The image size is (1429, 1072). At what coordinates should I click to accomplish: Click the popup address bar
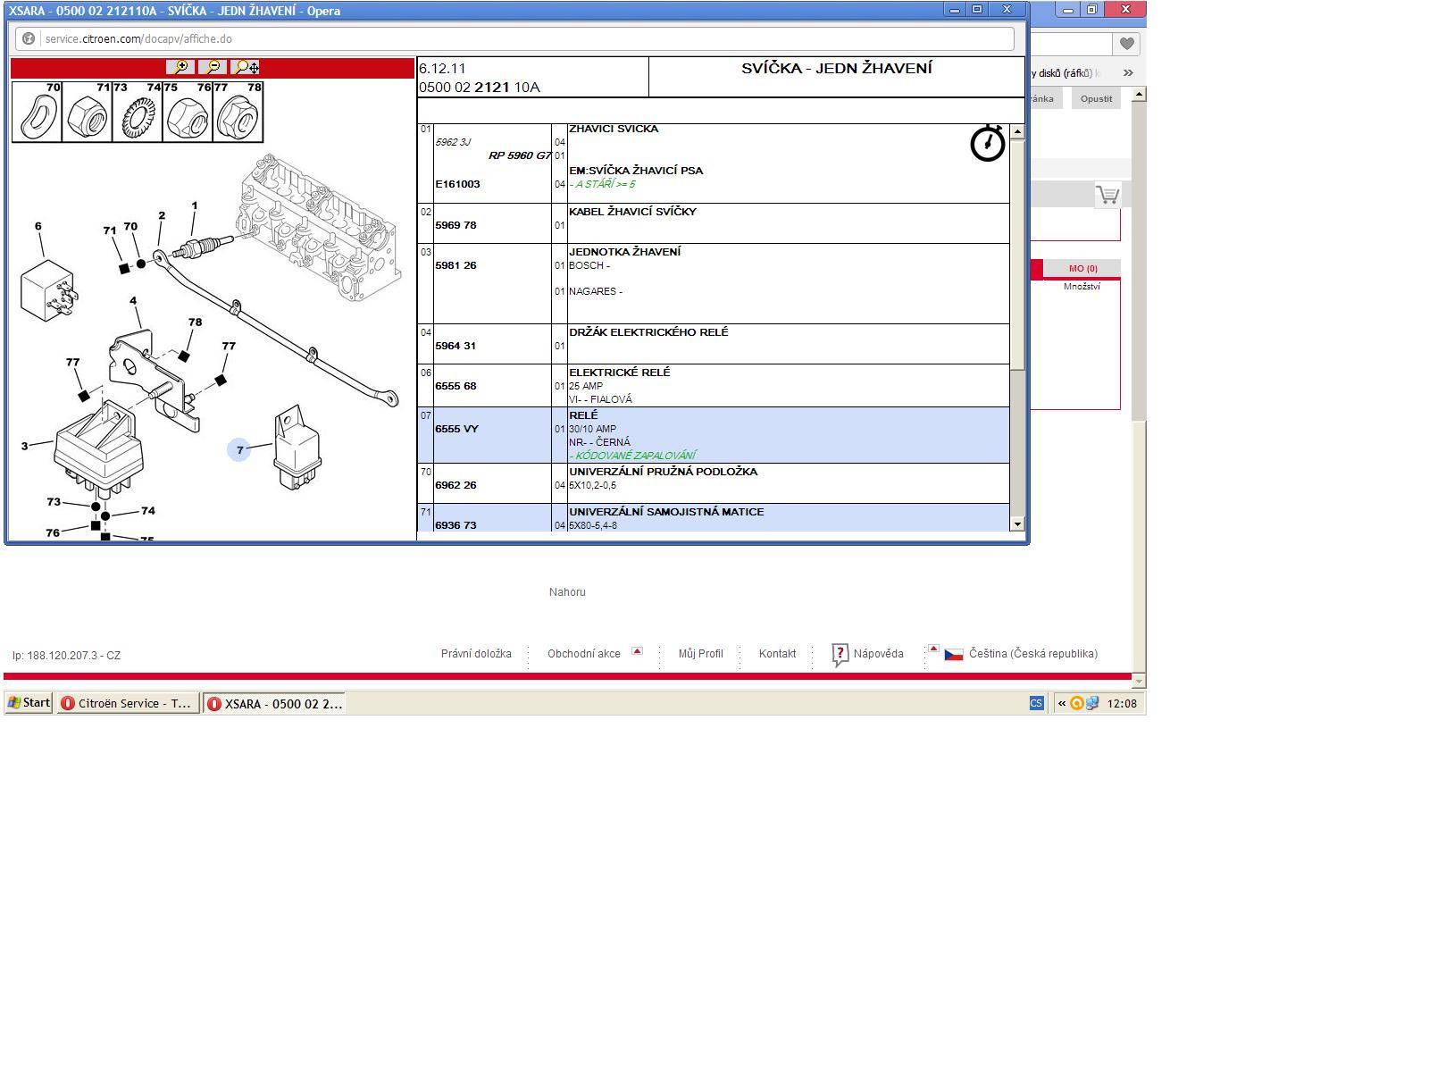coord(514,39)
